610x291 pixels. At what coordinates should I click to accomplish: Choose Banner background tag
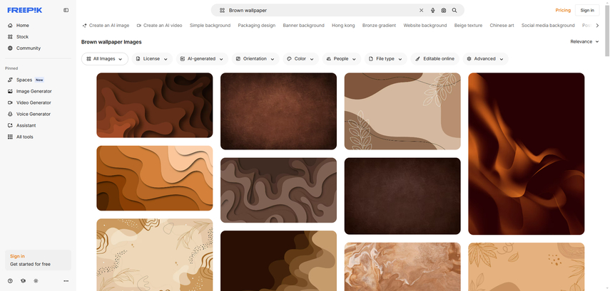303,26
